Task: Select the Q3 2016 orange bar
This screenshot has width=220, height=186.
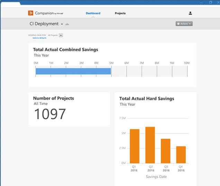Action: click(166, 150)
